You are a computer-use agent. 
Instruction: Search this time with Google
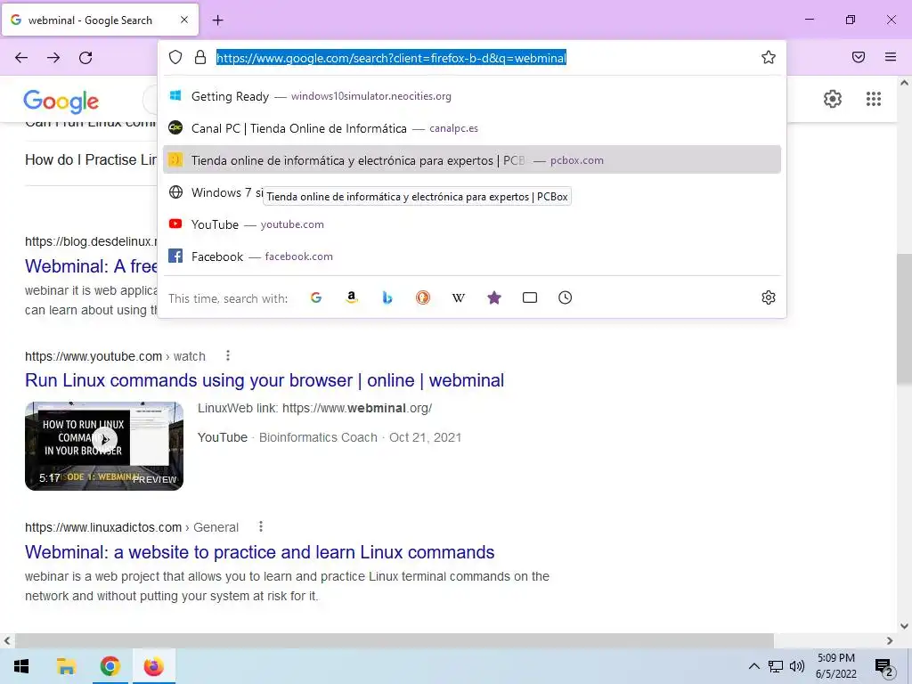tap(316, 297)
